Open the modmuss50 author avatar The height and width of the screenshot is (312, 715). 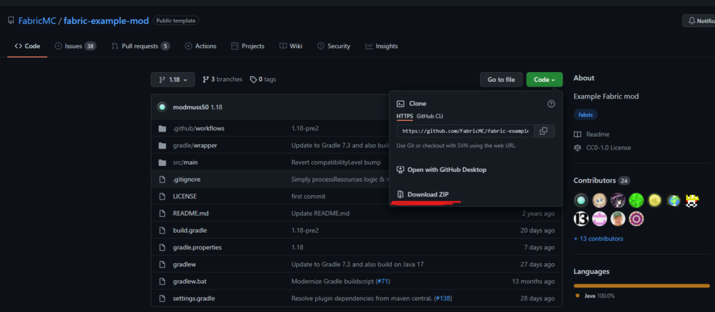[162, 108]
